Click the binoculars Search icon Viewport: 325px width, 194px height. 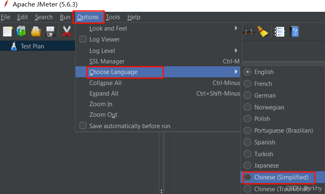[249, 32]
